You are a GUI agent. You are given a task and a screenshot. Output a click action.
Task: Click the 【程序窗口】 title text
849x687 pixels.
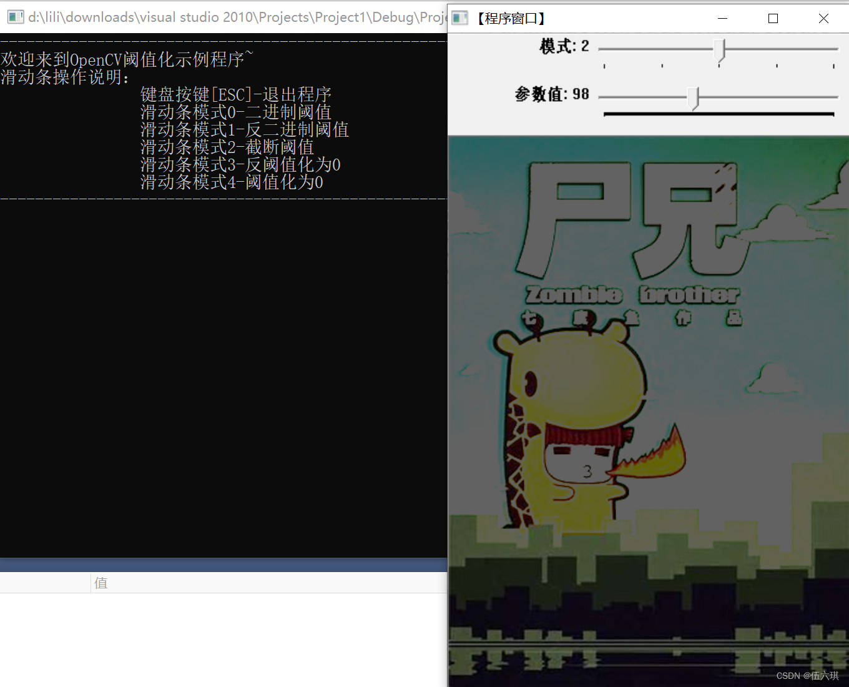(512, 19)
